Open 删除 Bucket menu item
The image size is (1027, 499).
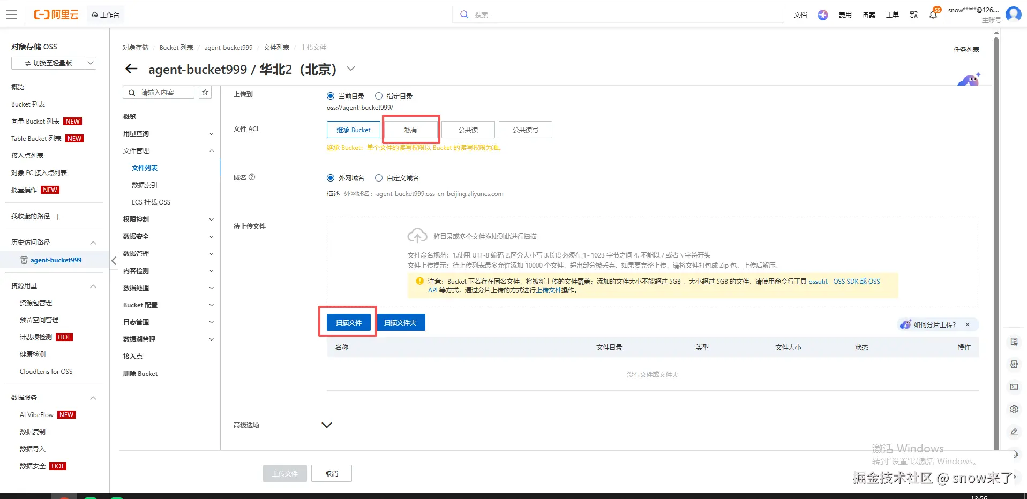(x=140, y=374)
